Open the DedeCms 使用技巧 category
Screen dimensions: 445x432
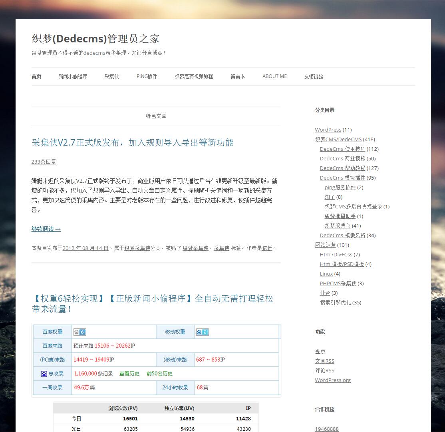[343, 149]
